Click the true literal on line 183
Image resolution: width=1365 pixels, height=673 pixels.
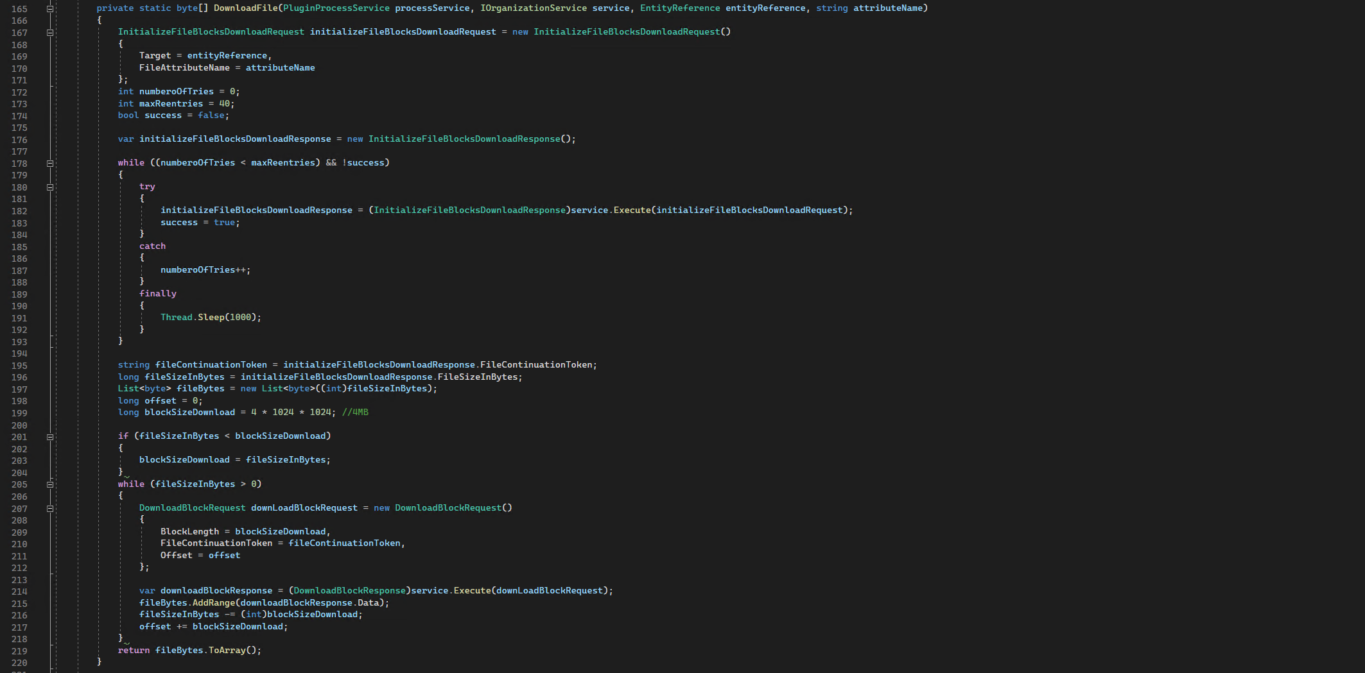[x=224, y=222]
